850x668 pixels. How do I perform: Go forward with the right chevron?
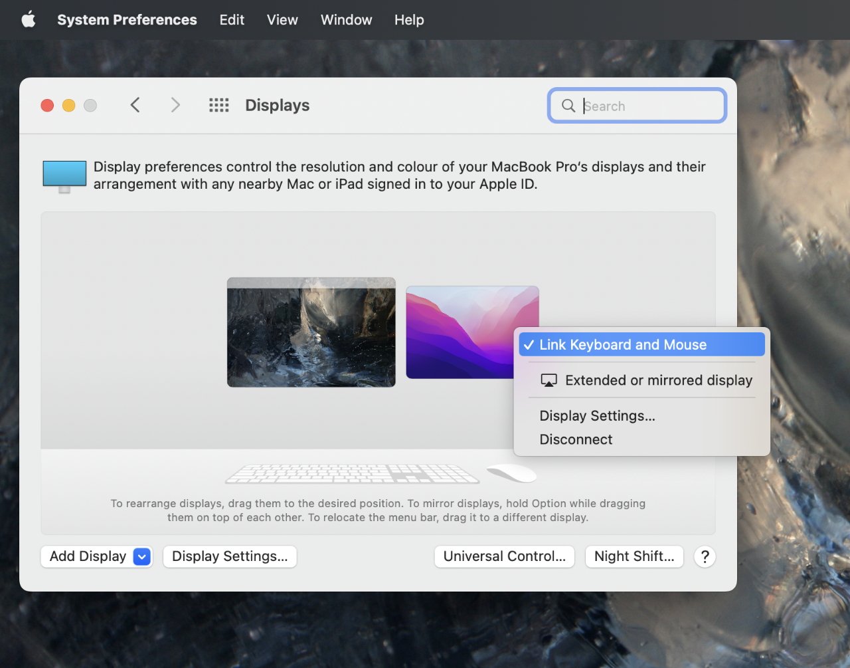click(175, 105)
